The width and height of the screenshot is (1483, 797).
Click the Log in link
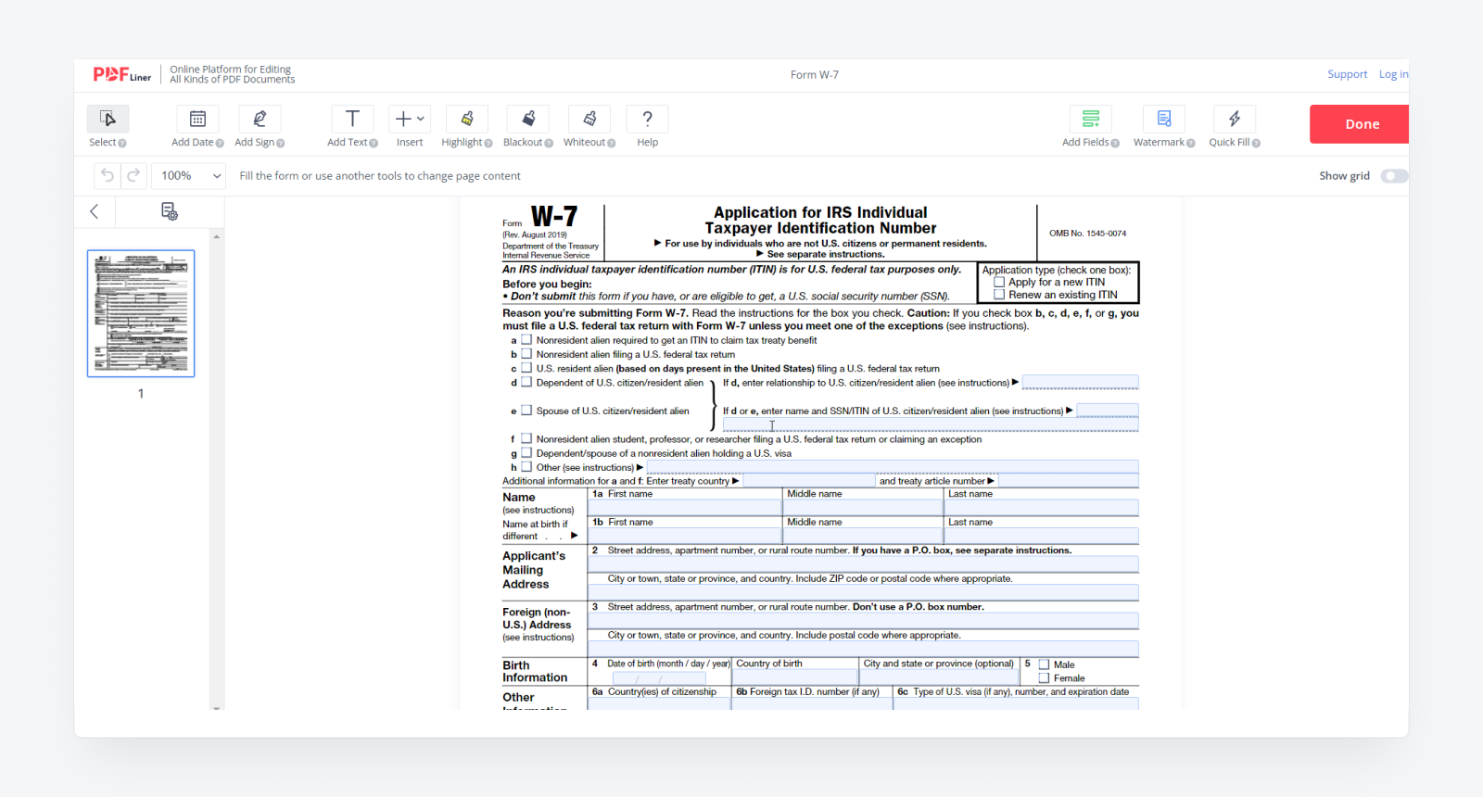tap(1393, 74)
